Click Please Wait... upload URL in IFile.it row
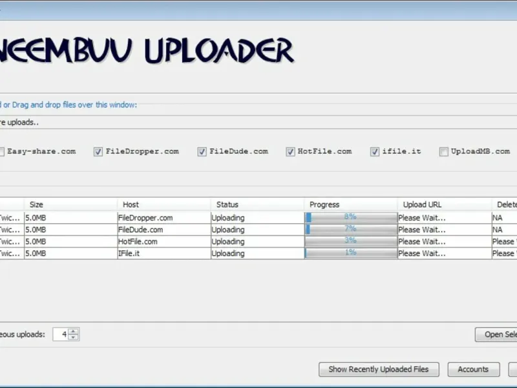Image resolution: width=517 pixels, height=388 pixels. tap(445, 253)
